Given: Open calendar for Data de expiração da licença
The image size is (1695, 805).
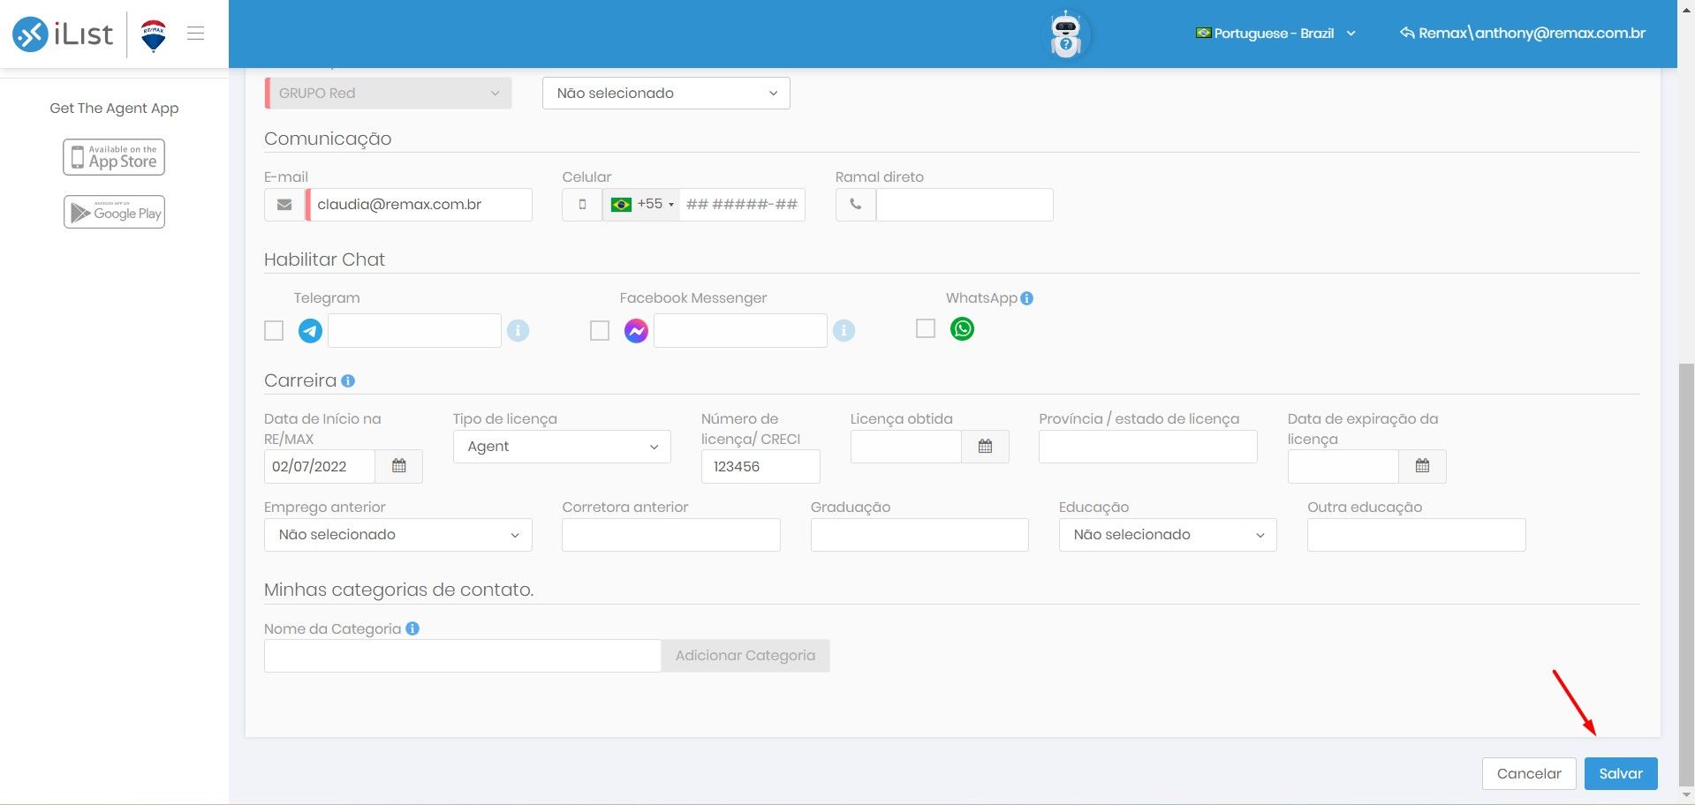Looking at the screenshot, I should click(x=1422, y=466).
